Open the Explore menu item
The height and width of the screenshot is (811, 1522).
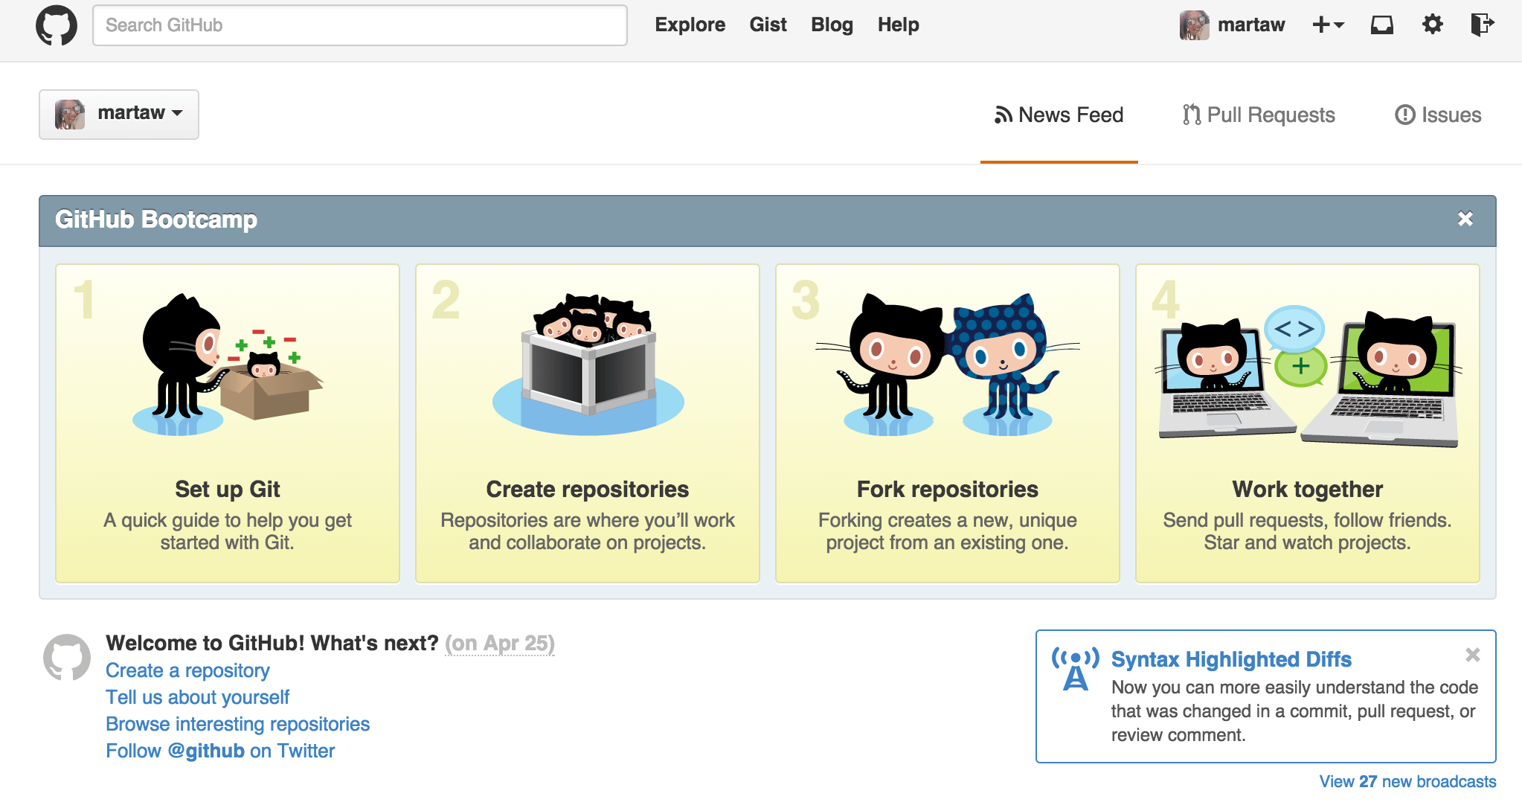coord(690,25)
